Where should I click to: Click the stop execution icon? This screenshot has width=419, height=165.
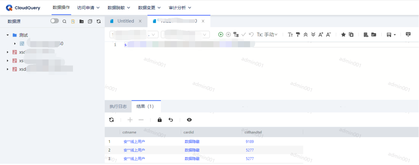click(228, 34)
